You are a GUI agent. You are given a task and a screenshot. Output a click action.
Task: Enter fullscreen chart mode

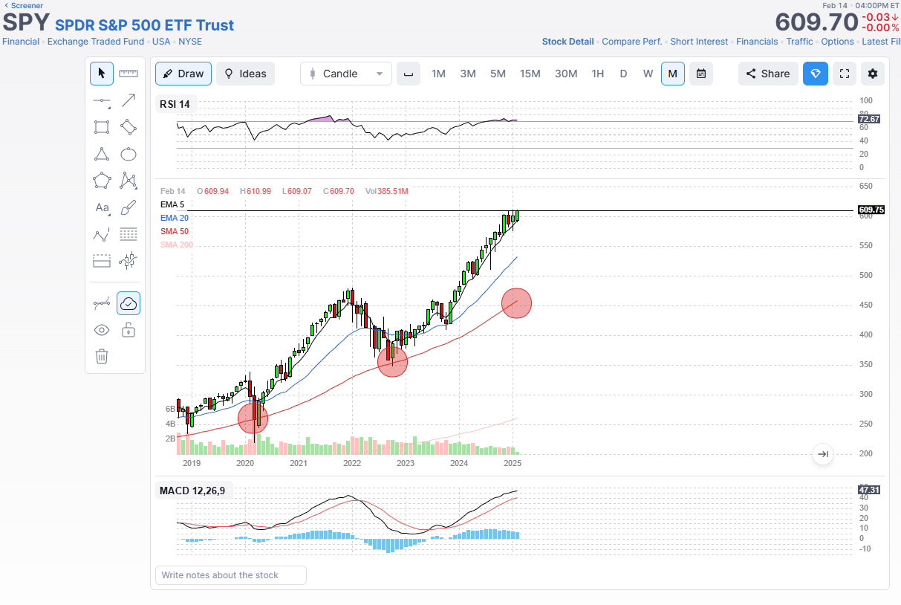click(844, 74)
